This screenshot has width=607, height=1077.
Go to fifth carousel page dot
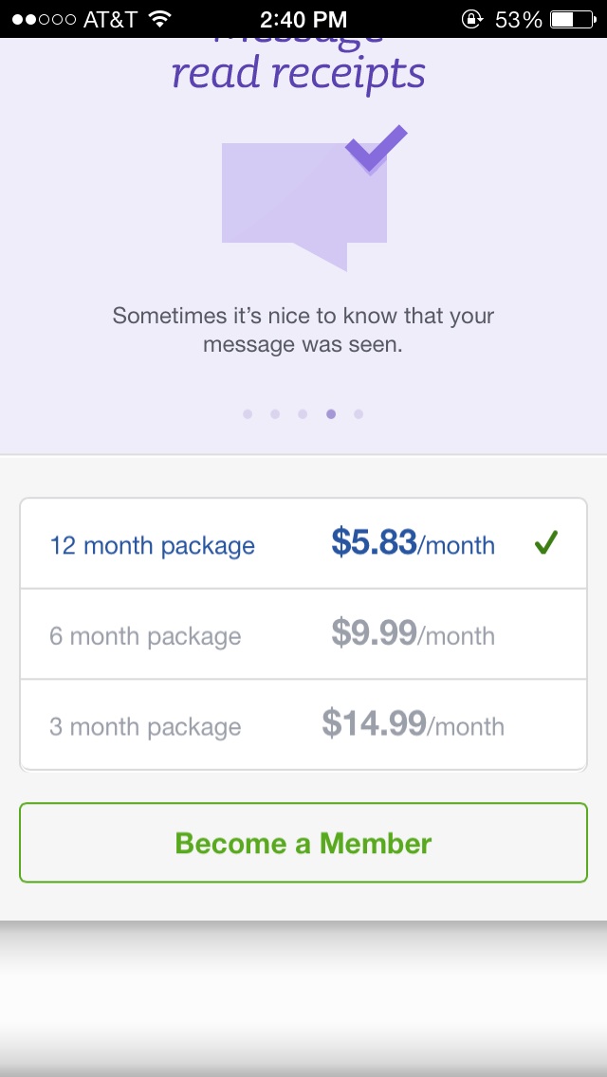[359, 413]
